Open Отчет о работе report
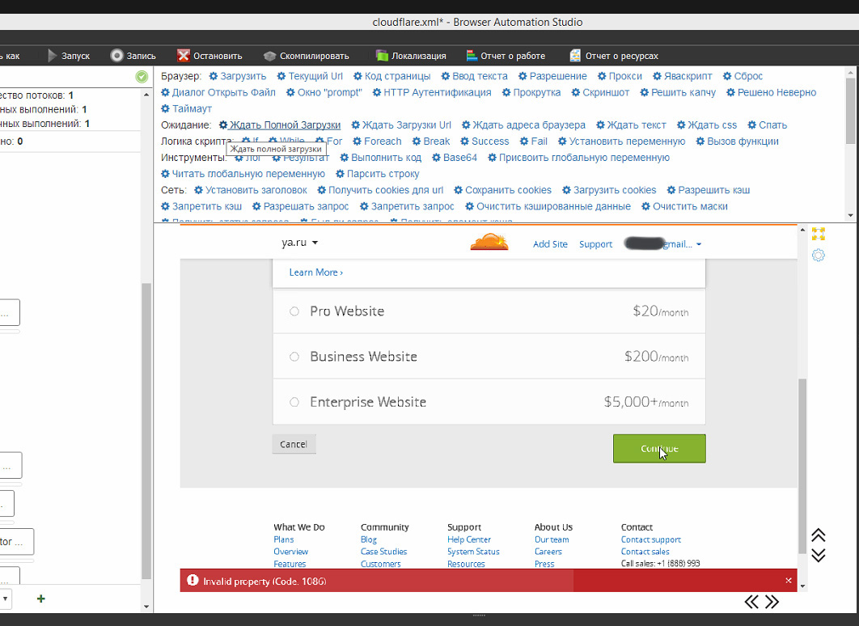This screenshot has width=859, height=626. click(506, 56)
